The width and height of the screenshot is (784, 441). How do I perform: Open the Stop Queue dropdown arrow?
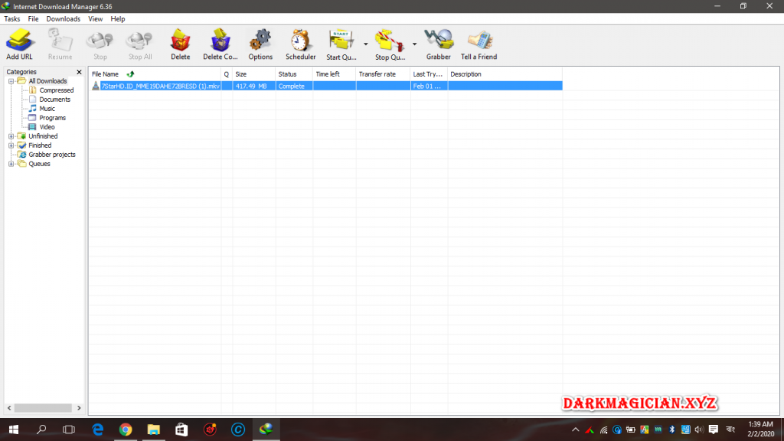point(414,44)
